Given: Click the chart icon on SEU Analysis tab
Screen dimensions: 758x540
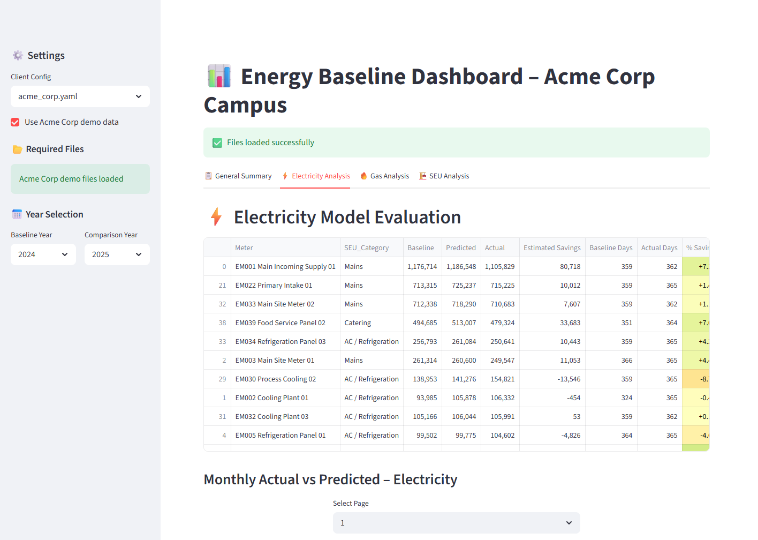Looking at the screenshot, I should (423, 176).
